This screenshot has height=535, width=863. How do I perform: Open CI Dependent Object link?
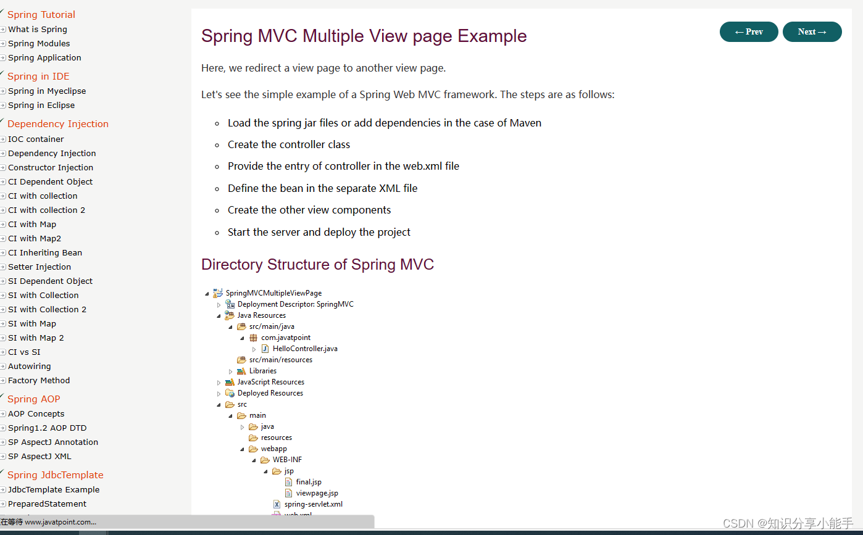coord(51,181)
